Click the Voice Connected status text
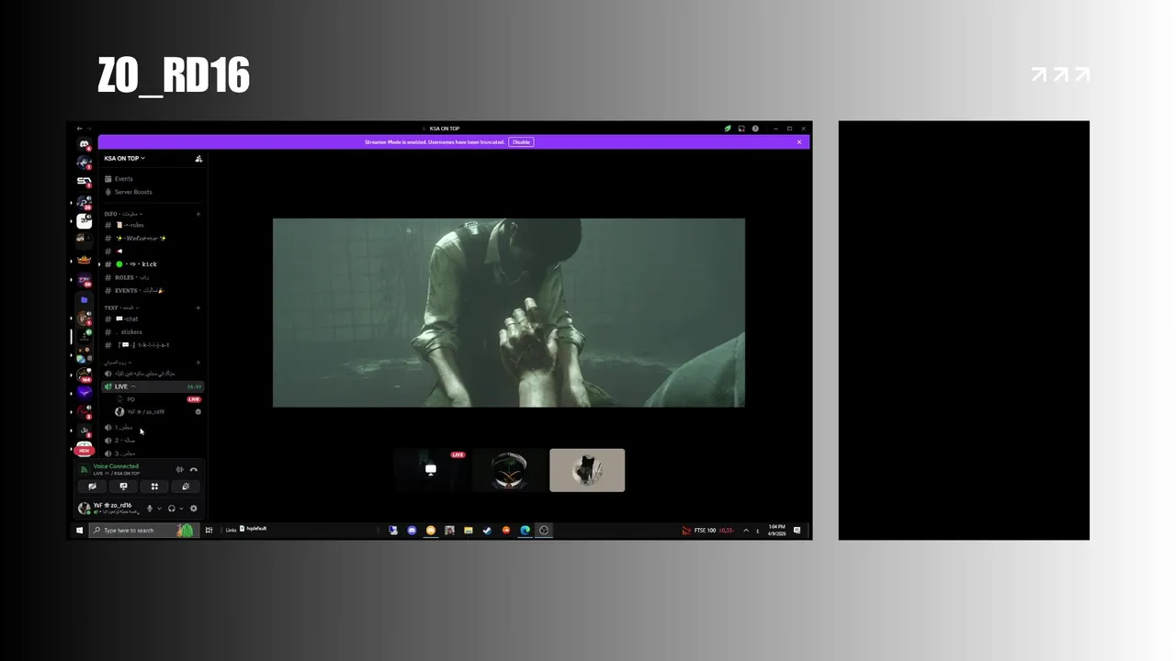1176x661 pixels. (116, 466)
